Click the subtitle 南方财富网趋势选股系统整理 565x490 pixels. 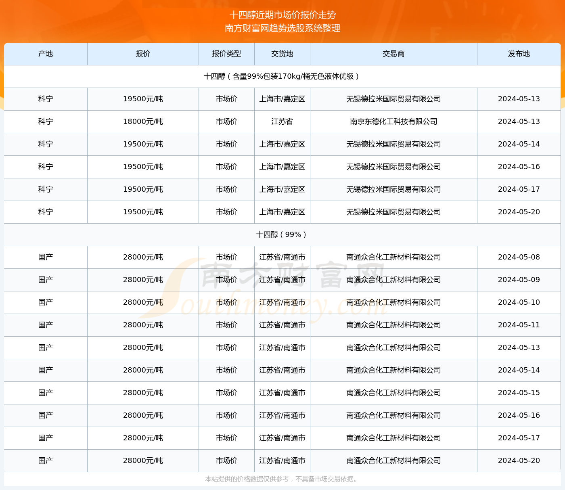pyautogui.click(x=282, y=28)
